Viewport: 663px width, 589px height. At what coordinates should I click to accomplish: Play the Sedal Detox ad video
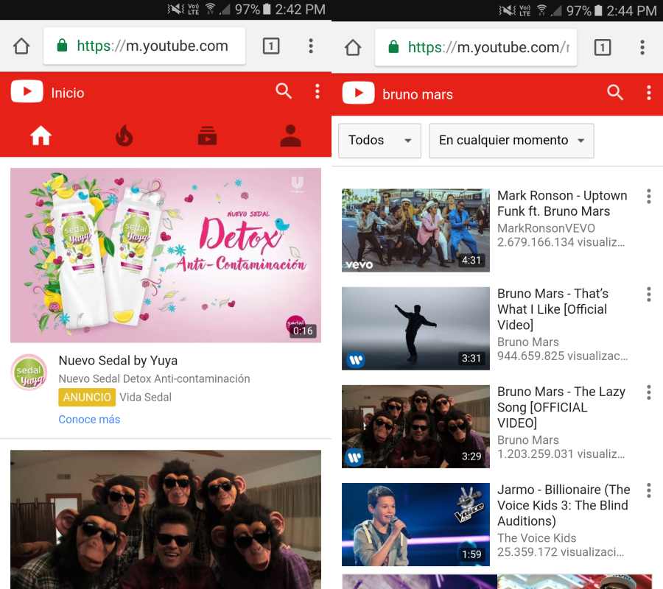166,255
